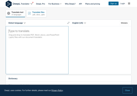Select the Translate text tab
Image resolution: width=137 pixels, height=96 pixels.
16,13
